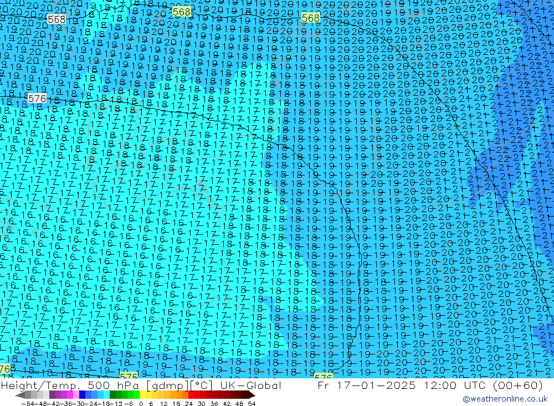
Task: Pick the pure red swatch above 24
Action: click(191, 395)
